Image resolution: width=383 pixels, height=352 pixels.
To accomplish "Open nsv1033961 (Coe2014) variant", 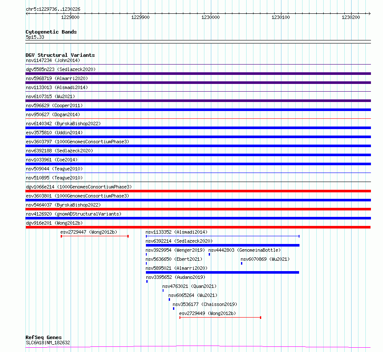I will (x=52, y=160).
